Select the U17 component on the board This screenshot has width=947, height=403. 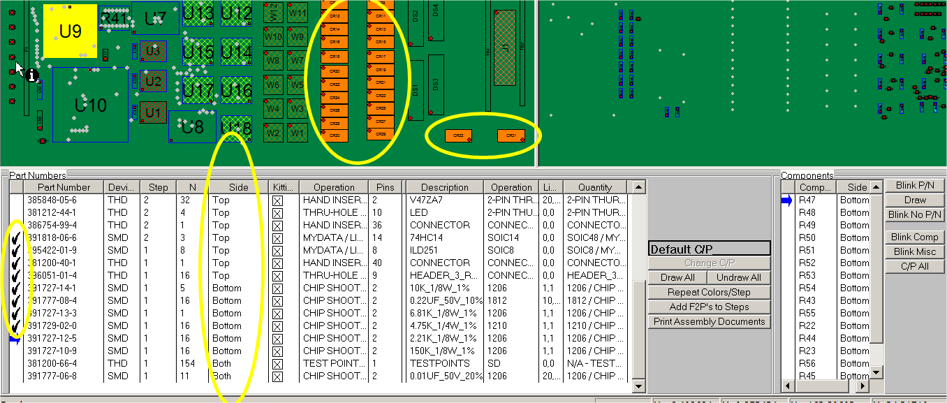[198, 91]
